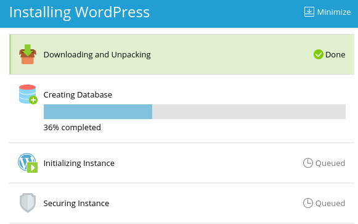358x224 pixels.
Task: Select the Creating Database step label
Action: point(78,94)
